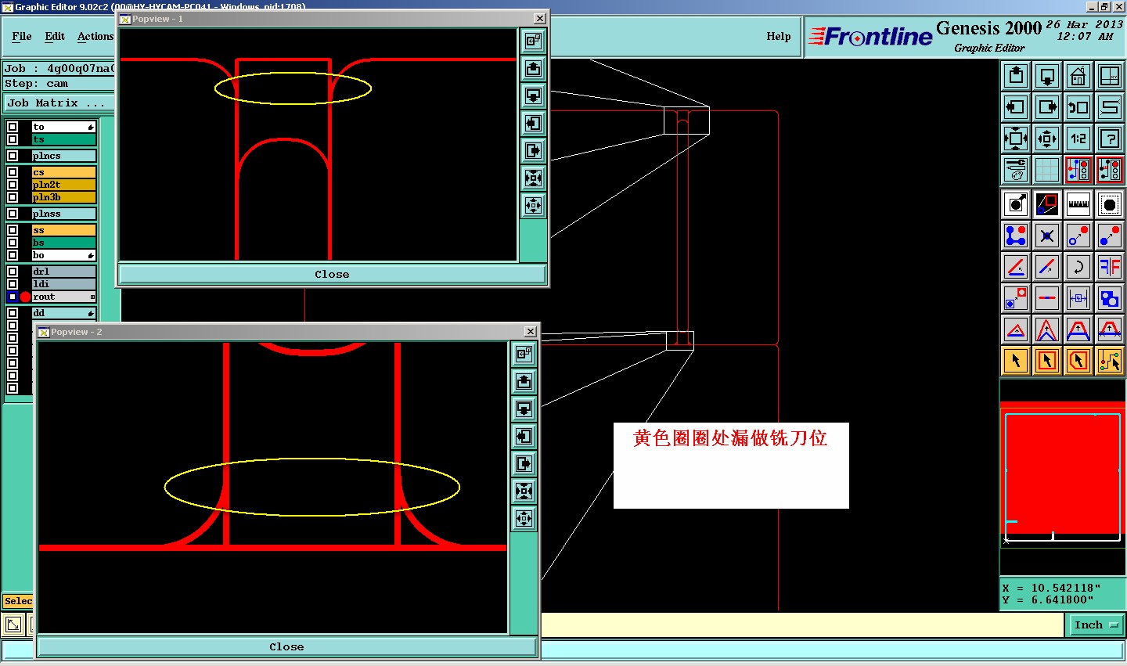Click the Selec button at bottom left

pyautogui.click(x=18, y=601)
